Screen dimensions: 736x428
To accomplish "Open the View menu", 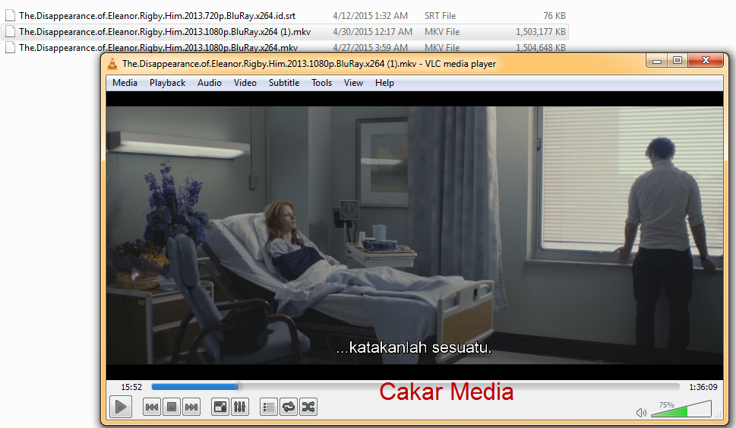I will [353, 83].
